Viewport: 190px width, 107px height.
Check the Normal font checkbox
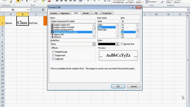point(122,44)
